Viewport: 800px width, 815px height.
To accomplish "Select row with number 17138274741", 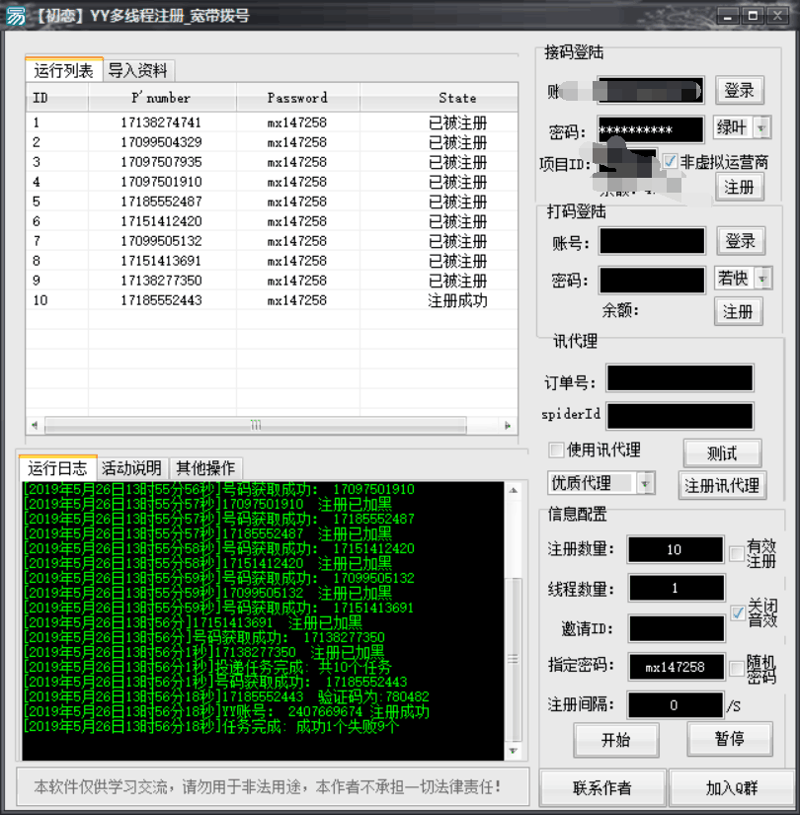I will click(272, 122).
